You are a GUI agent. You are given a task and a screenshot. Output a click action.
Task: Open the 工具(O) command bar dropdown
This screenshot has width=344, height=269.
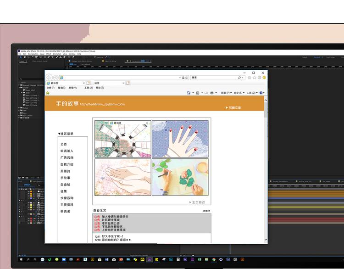point(251,93)
